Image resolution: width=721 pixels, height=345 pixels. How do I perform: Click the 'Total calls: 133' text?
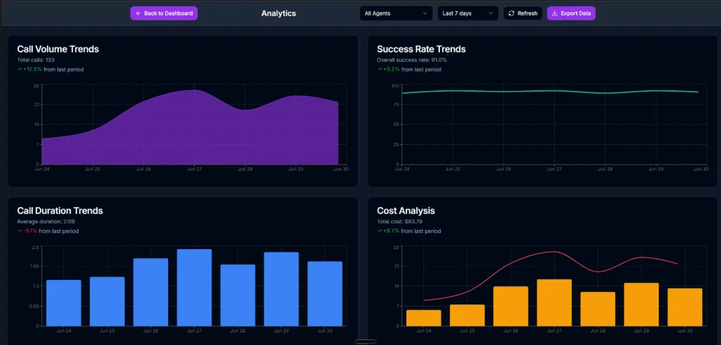36,60
